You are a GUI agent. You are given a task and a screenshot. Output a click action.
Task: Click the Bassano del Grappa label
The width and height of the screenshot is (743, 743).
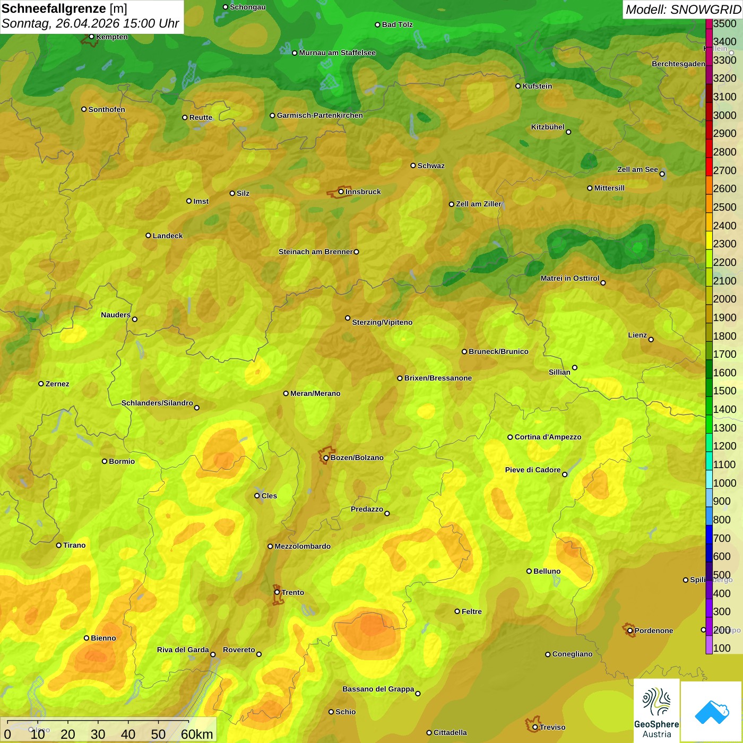[378, 689]
